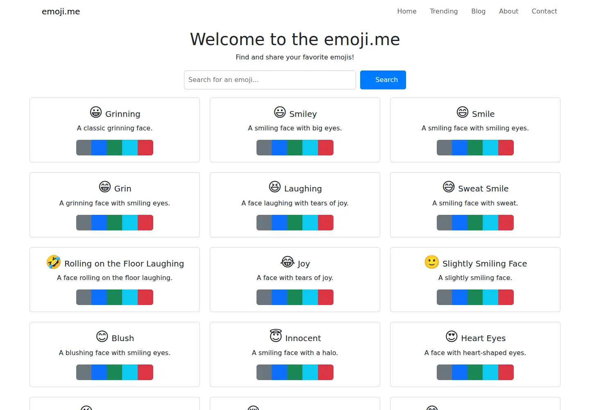Click gray swatch in Rolling on Floor card
Image resolution: width=590 pixels, height=410 pixels.
[x=84, y=297]
